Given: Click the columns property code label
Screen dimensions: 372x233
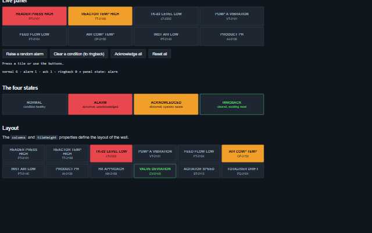Looking at the screenshot, I should coord(19,137).
